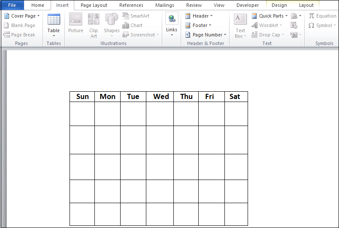Screen dimensions: 339x228
Task: Click the Page Number icon
Action: [188, 35]
